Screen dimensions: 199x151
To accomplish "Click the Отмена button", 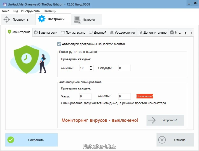I will pos(175,140).
